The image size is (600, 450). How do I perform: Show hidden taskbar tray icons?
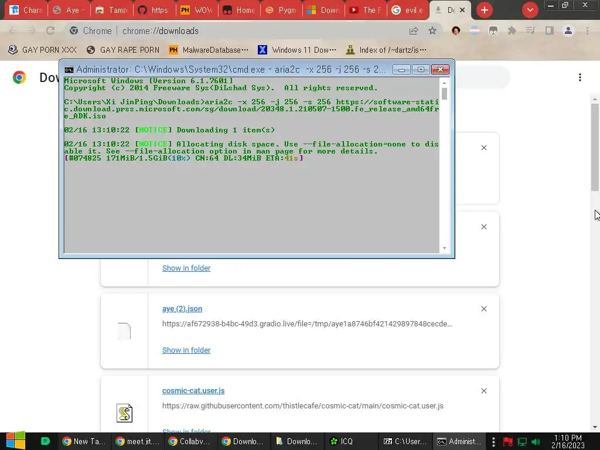pyautogui.click(x=493, y=442)
